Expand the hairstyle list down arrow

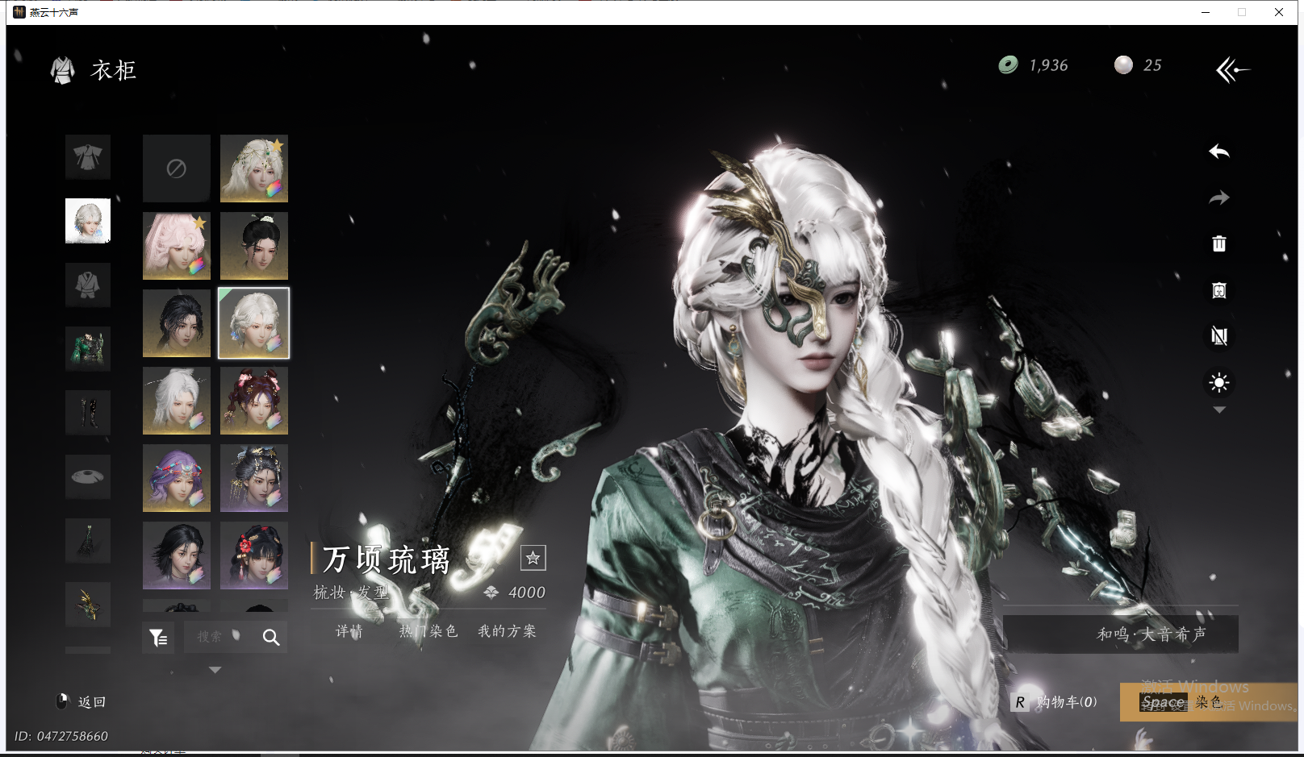215,670
